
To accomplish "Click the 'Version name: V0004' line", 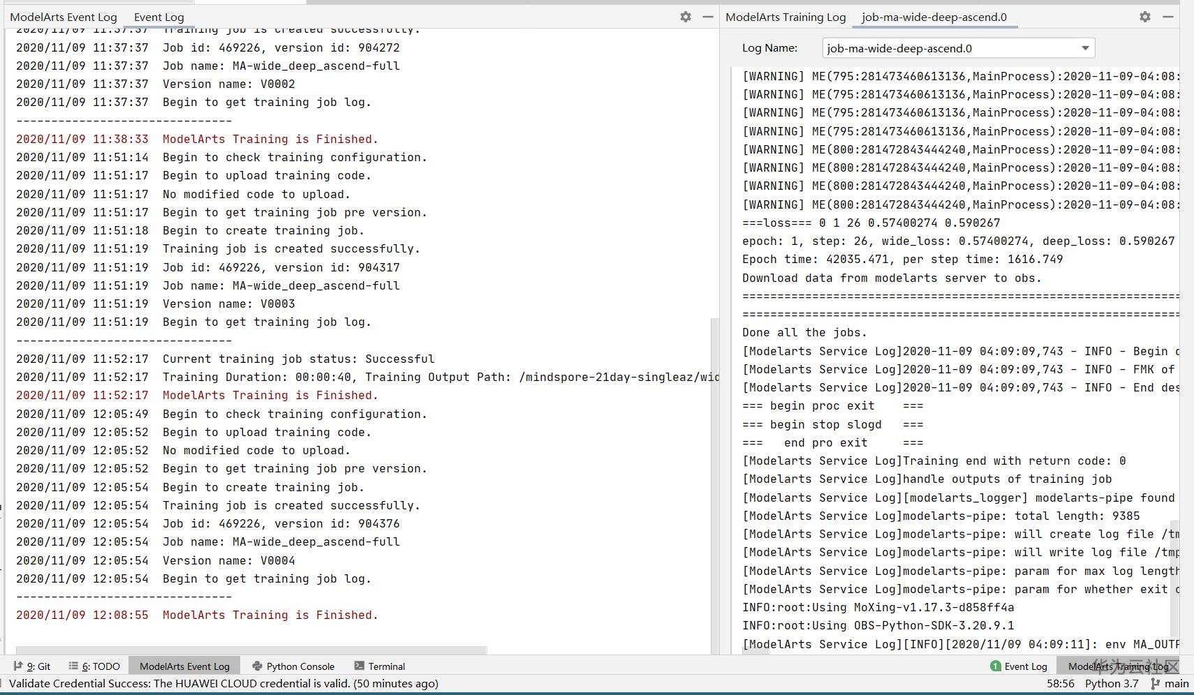I will (156, 560).
